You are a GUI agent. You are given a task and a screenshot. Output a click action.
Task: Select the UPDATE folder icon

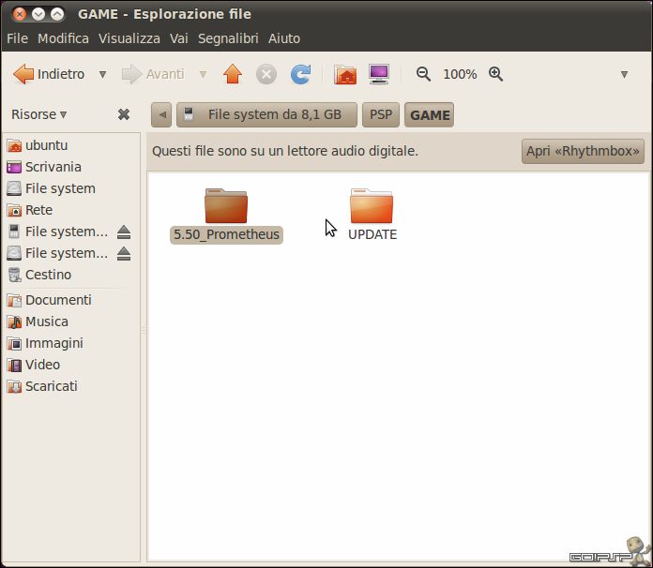(372, 206)
